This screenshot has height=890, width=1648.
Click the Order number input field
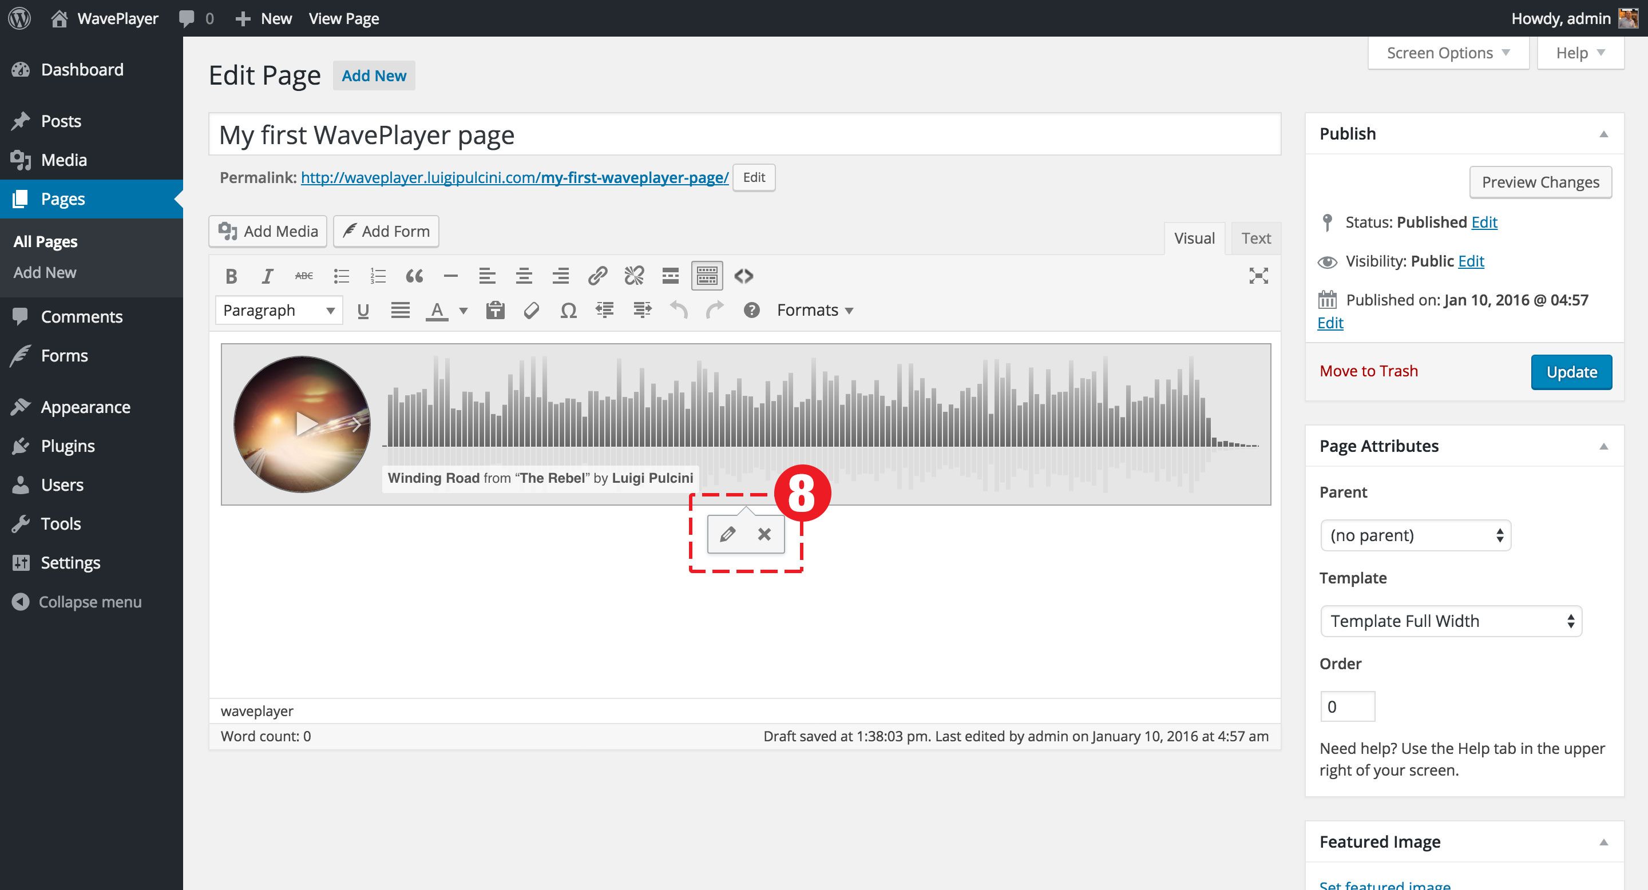(1346, 706)
